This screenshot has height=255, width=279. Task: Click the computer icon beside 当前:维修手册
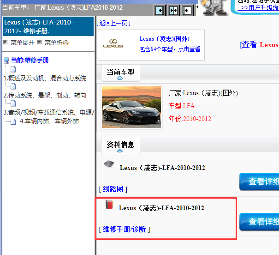pyautogui.click(x=6, y=61)
